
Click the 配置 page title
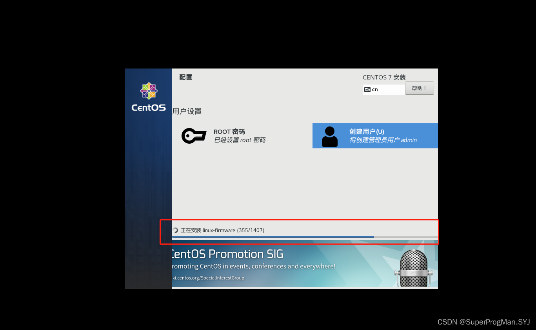186,77
